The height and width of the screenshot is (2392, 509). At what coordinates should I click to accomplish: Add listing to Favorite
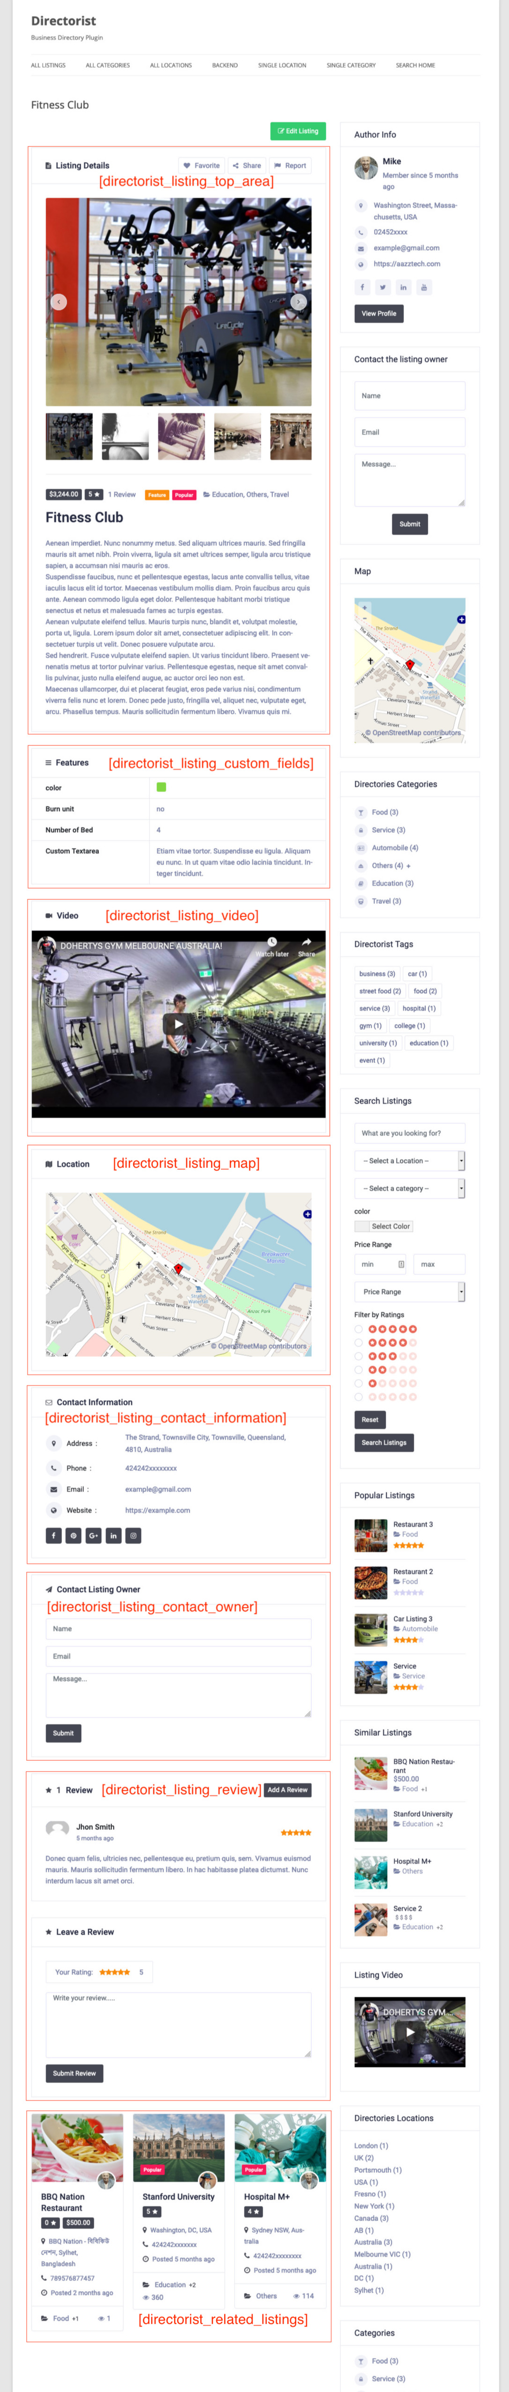(x=202, y=166)
